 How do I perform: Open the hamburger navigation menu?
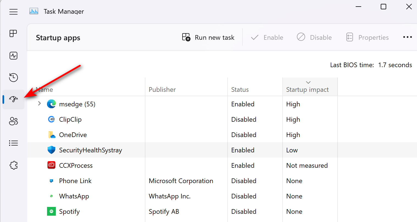tap(13, 12)
